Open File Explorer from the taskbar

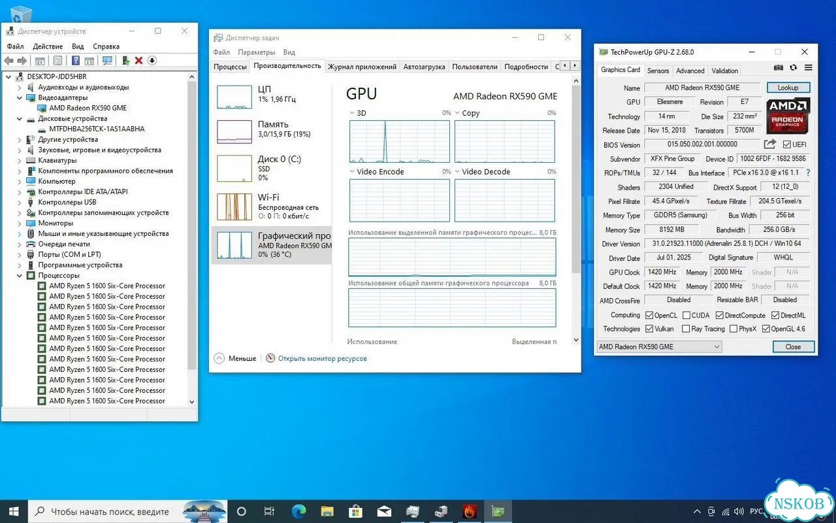(327, 511)
